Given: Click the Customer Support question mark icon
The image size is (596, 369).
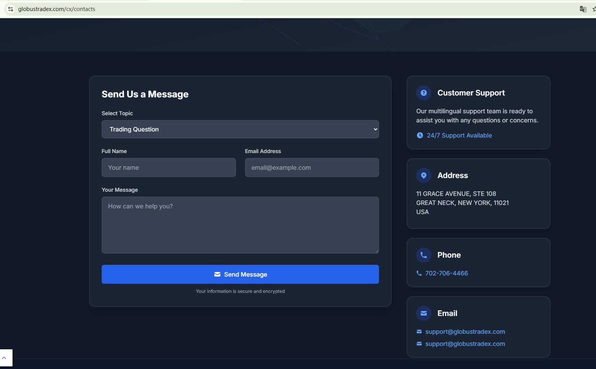Looking at the screenshot, I should tap(423, 93).
